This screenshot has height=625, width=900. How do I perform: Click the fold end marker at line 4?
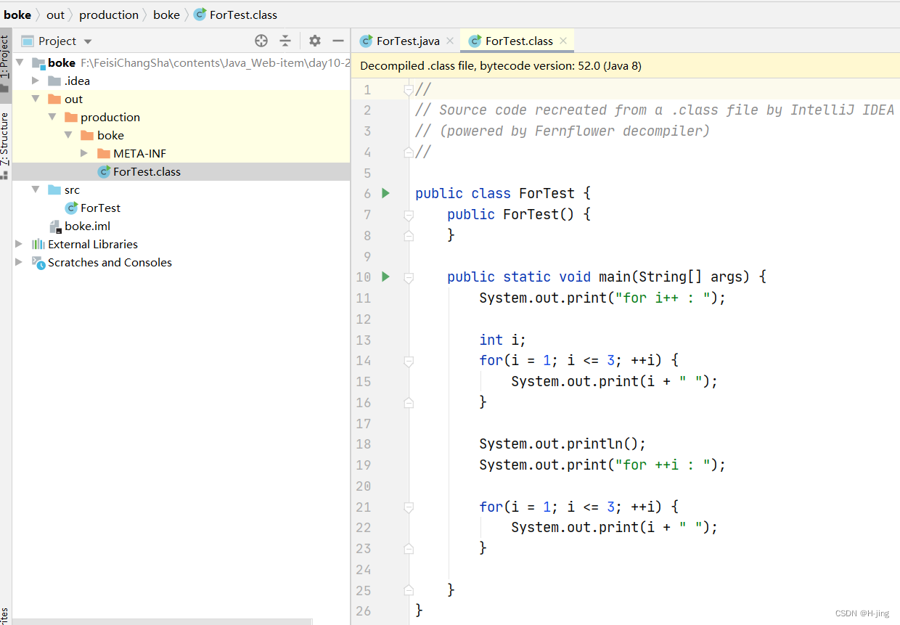coord(409,152)
